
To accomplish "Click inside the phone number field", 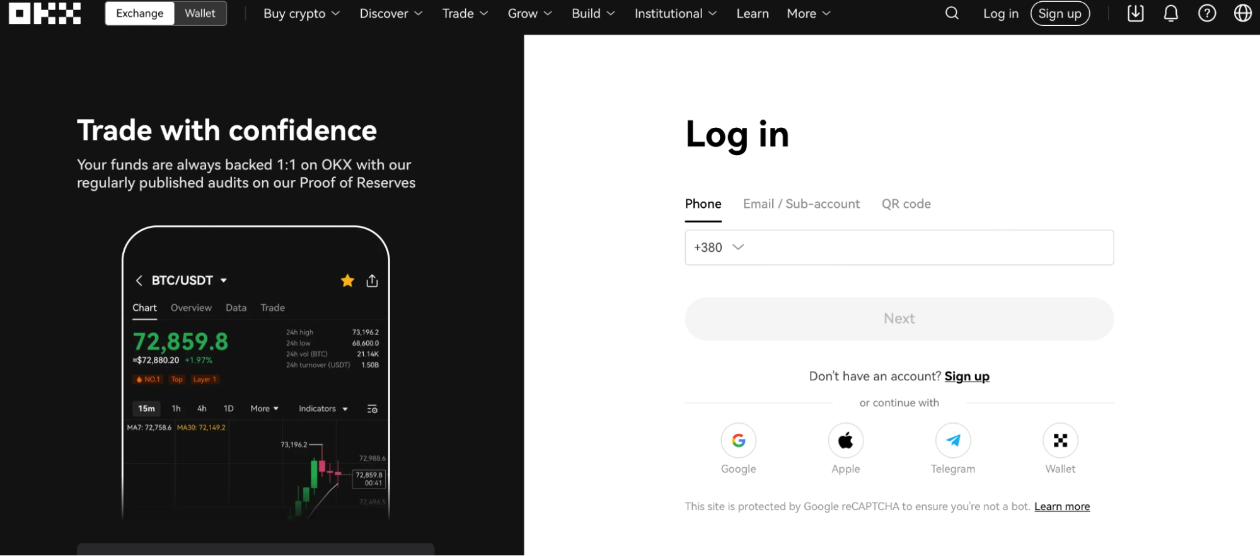I will tap(914, 247).
